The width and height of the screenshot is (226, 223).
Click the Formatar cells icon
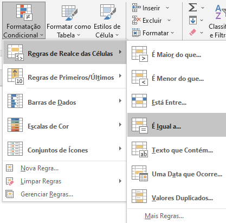tap(136, 33)
